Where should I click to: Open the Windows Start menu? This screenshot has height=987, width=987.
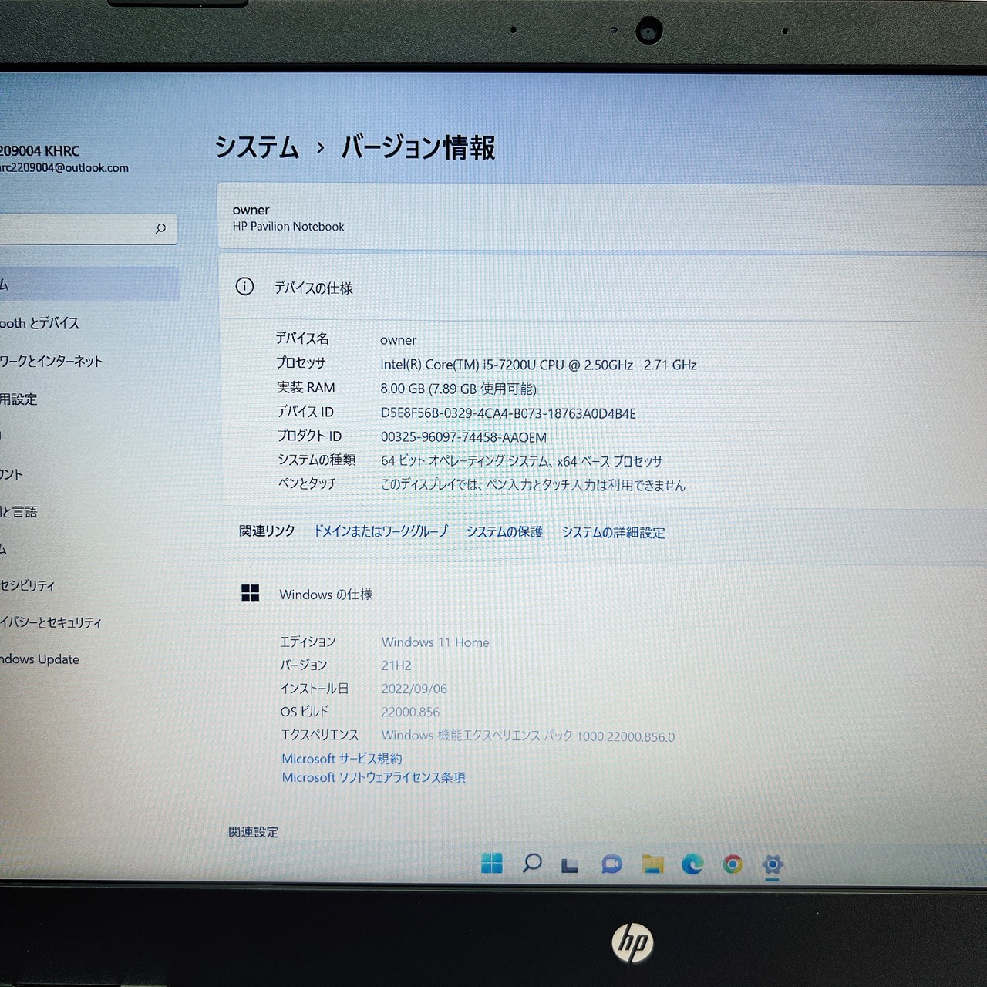pyautogui.click(x=491, y=863)
